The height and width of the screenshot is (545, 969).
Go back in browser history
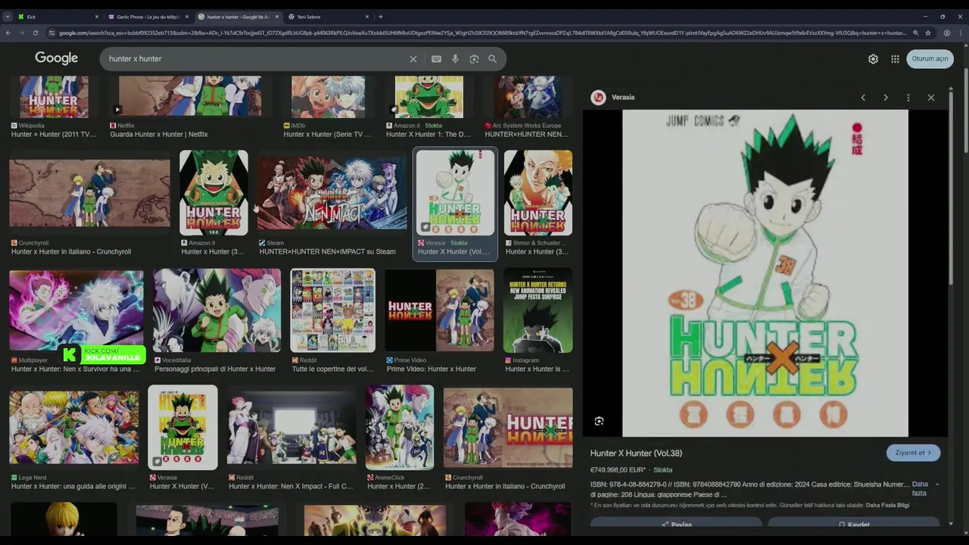[x=8, y=33]
